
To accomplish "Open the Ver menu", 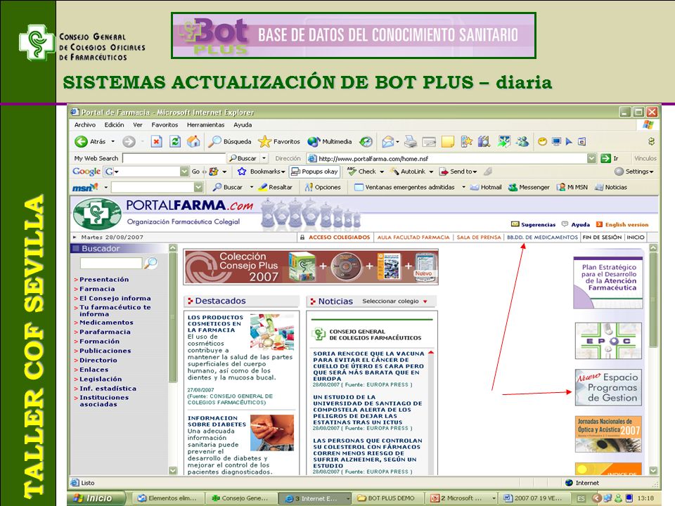I will 138,125.
